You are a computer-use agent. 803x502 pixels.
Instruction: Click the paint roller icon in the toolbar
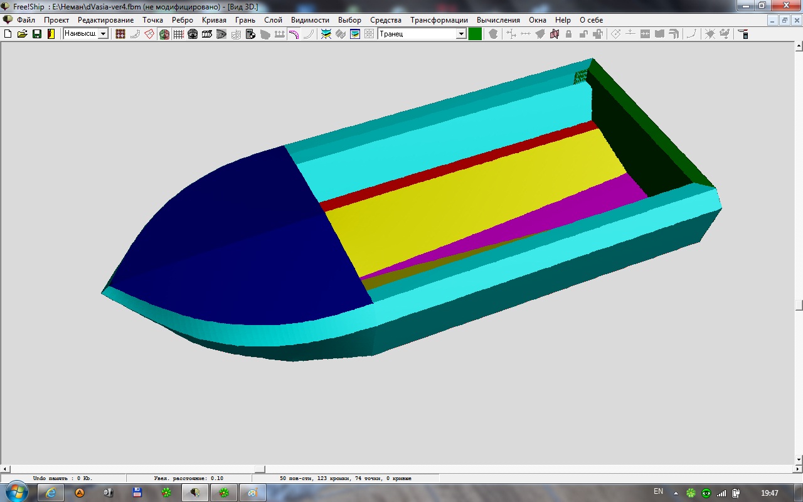click(x=743, y=34)
